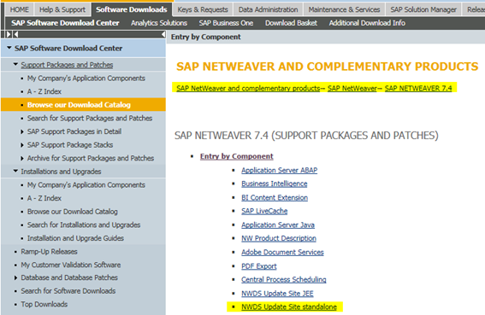Click the hide-panel arrow at navigation bar end
This screenshot has height=315, width=485.
click(x=163, y=34)
